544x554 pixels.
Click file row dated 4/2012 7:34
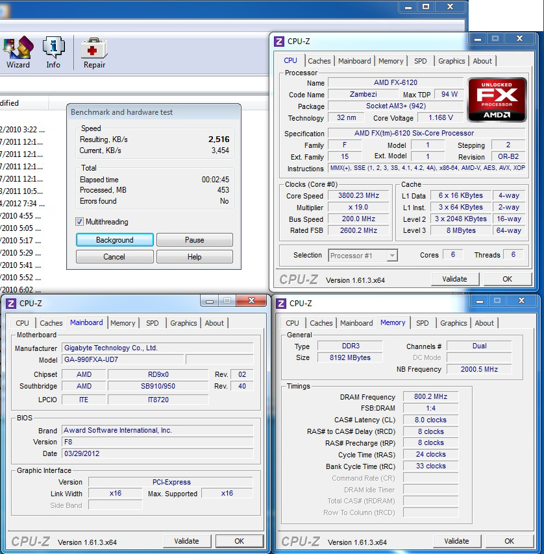point(22,204)
